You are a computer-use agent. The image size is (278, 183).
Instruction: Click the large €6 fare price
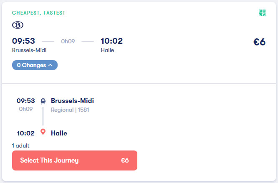click(259, 42)
